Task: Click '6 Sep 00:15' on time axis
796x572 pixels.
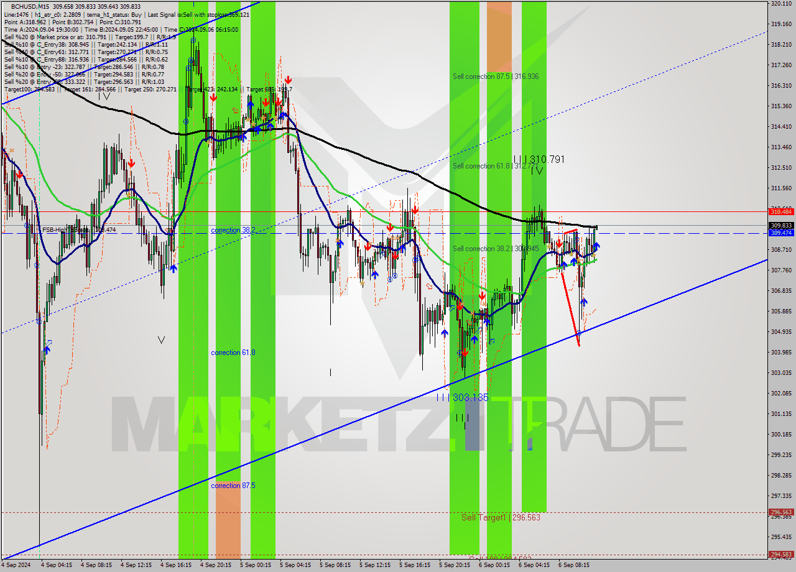Action: (x=494, y=565)
